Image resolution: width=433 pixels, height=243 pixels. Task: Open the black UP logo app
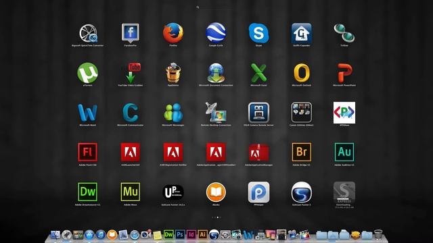[x=173, y=192]
